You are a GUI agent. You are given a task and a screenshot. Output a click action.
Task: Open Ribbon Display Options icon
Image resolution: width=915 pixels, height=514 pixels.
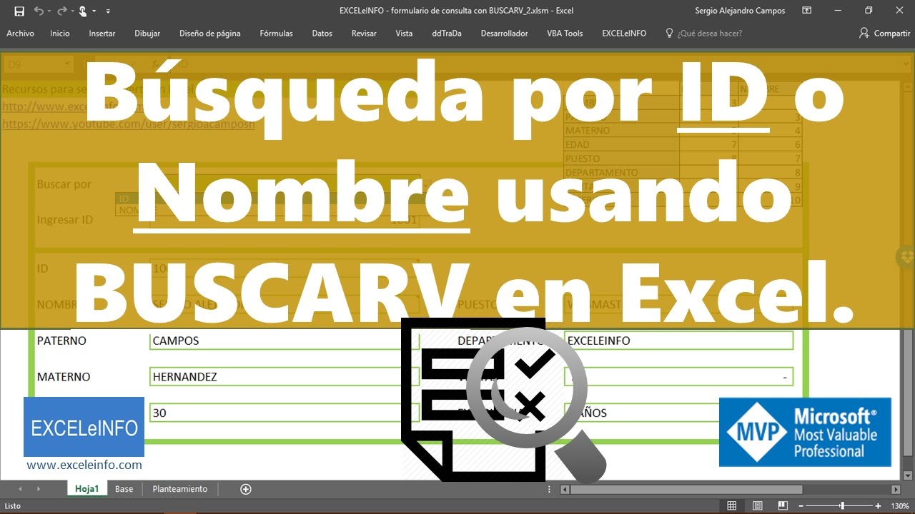click(807, 11)
